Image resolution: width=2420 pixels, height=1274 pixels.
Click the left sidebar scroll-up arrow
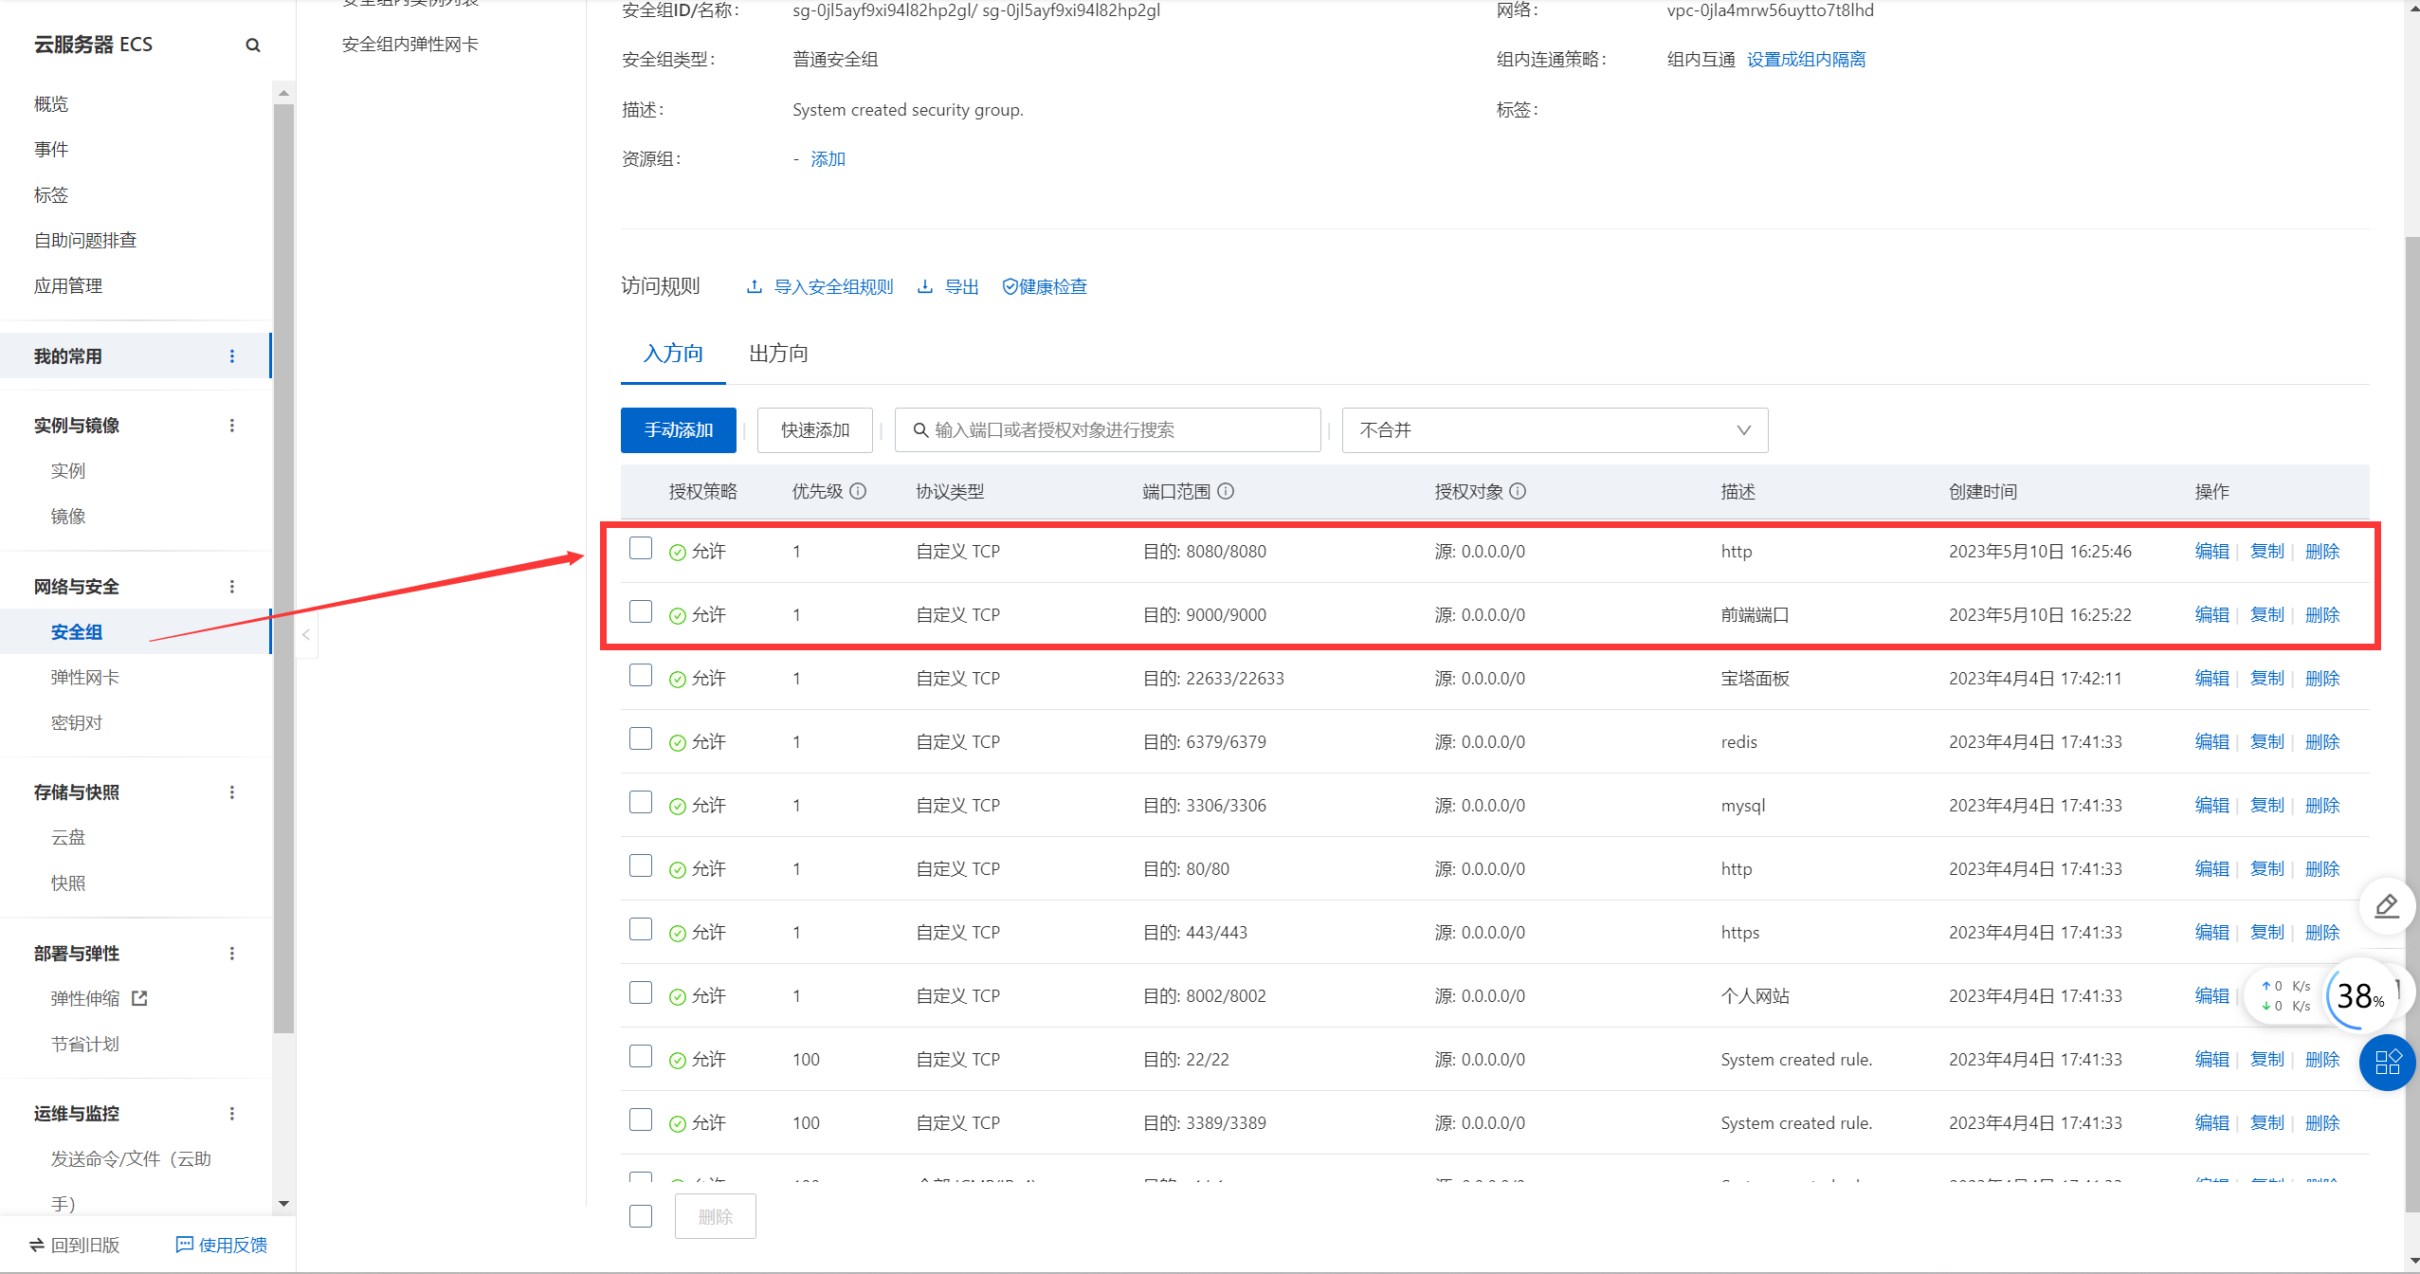click(x=283, y=93)
